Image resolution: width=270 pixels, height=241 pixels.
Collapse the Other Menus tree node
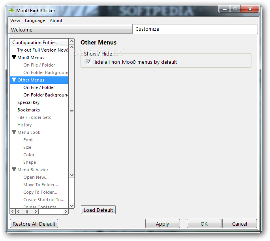14,80
